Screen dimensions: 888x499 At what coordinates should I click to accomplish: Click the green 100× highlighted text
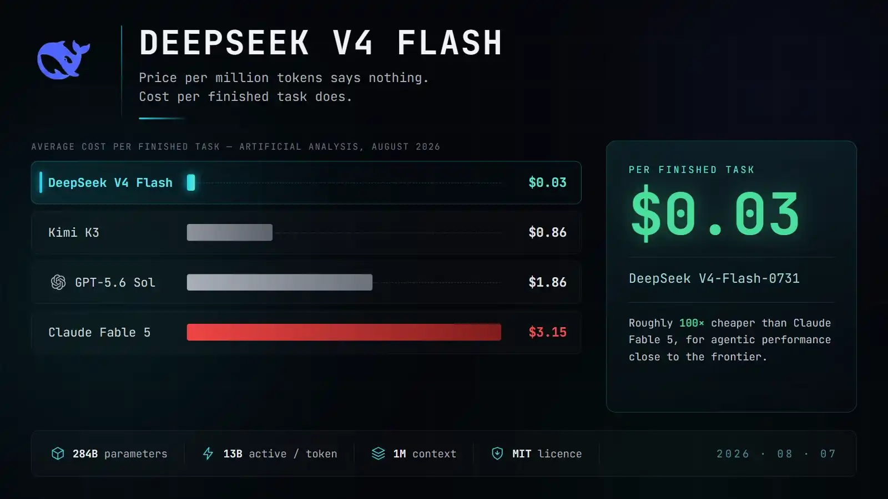(x=692, y=323)
